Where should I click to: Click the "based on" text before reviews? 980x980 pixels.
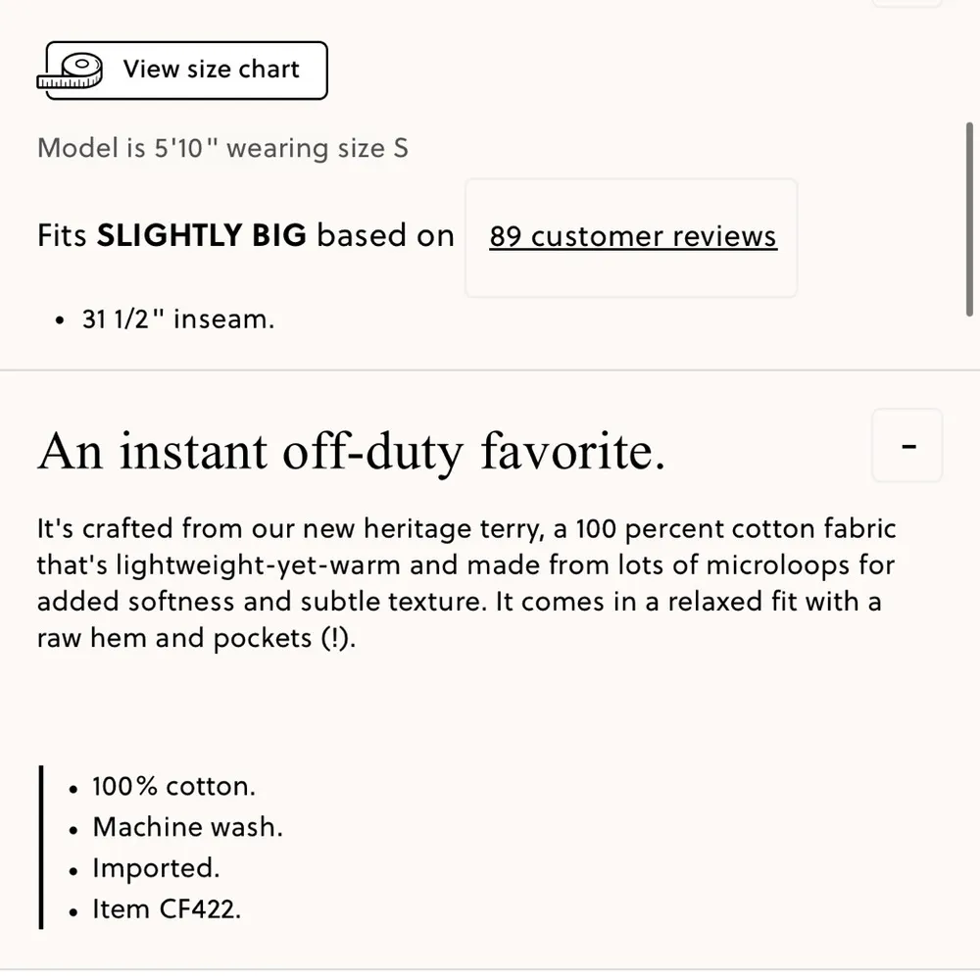tap(385, 236)
